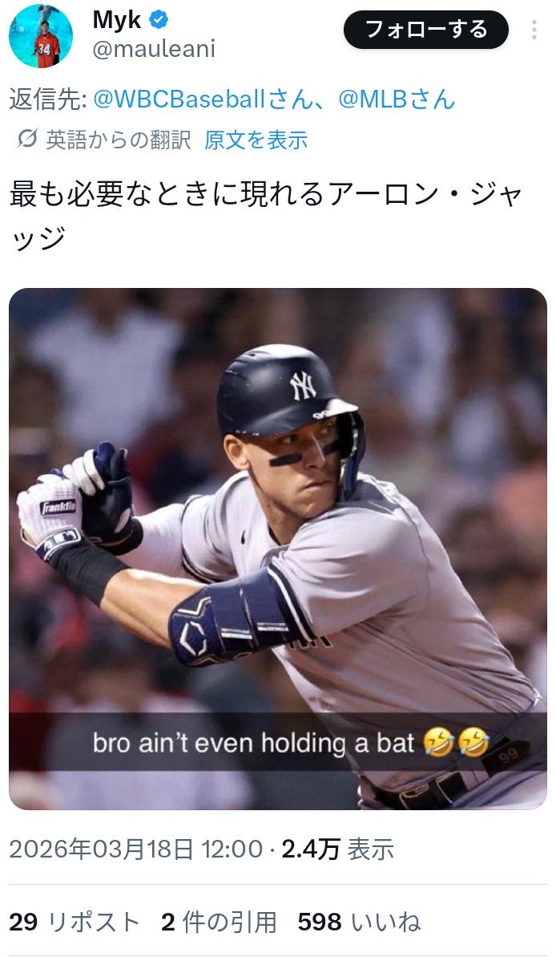View the 2 件の引用 quotes list
The width and height of the screenshot is (556, 957).
(x=219, y=922)
